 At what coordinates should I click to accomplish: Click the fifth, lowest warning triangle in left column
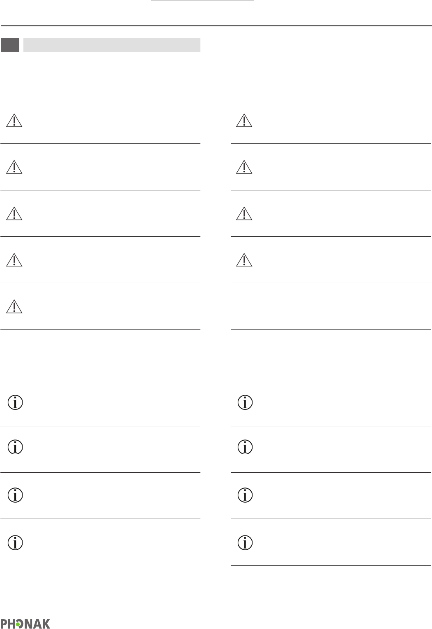[14, 306]
